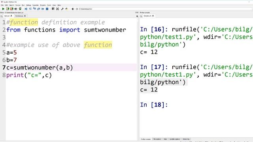Click Run selection or current line icon
The width and height of the screenshot is (253, 142).
pyautogui.click(x=16, y=9)
